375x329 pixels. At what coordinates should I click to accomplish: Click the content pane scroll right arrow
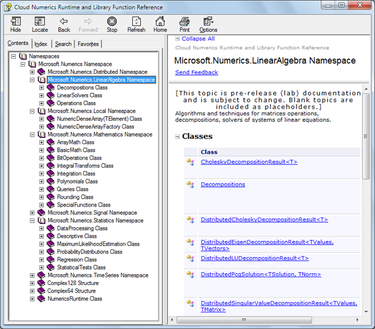point(357,320)
